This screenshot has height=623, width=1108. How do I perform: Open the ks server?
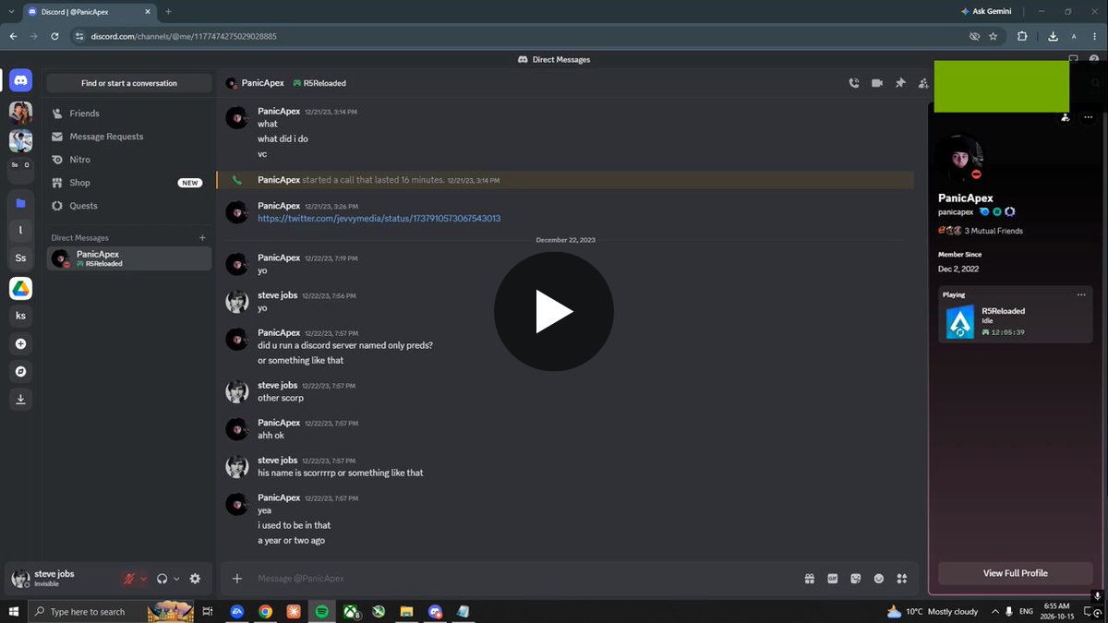20,316
